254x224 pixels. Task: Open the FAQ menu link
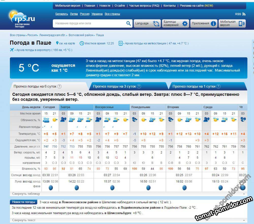[x=144, y=6]
